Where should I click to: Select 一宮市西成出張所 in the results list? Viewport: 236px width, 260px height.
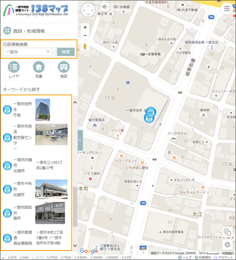(x=22, y=213)
